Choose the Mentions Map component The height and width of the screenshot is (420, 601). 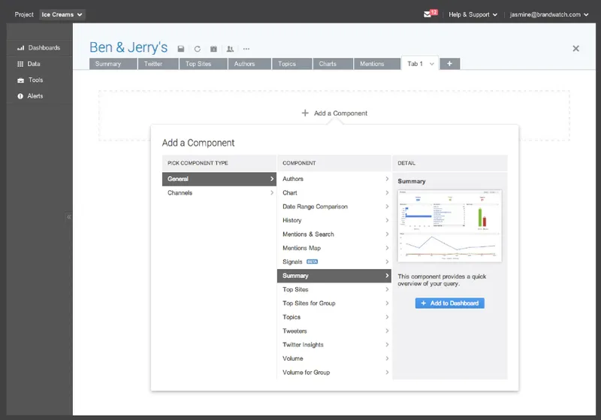click(x=334, y=248)
